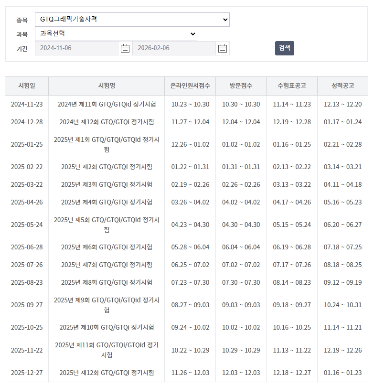Image resolution: width=374 pixels, height=386 pixels.
Task: Click visit registration 02.26 ~ 02.26
Action: [x=241, y=184]
